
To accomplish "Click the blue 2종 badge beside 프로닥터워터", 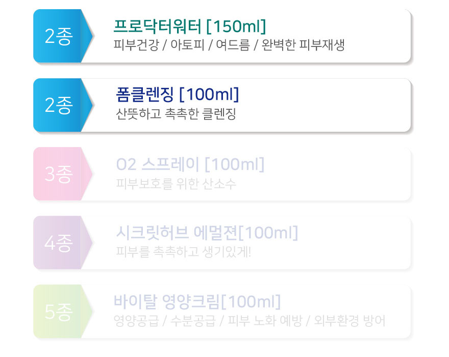I will point(63,36).
